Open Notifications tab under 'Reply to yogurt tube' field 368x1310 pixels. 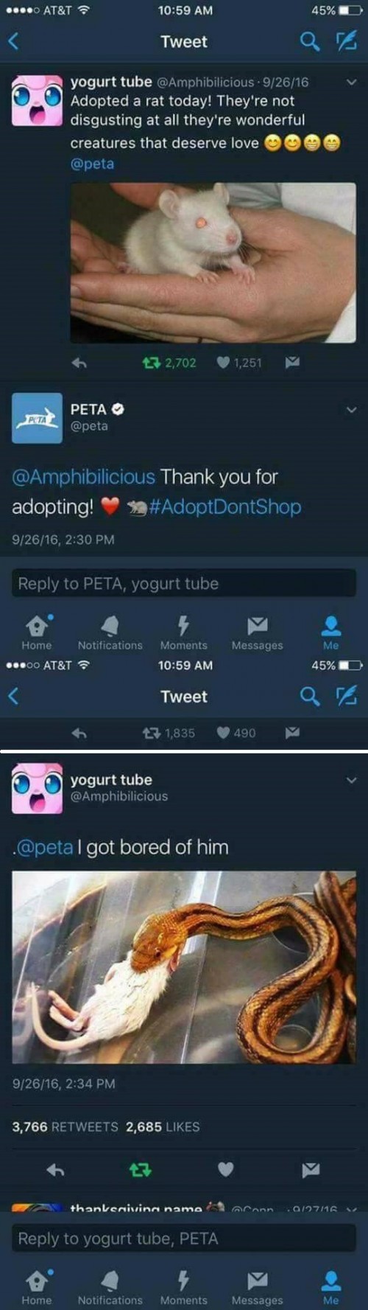pyautogui.click(x=110, y=1287)
